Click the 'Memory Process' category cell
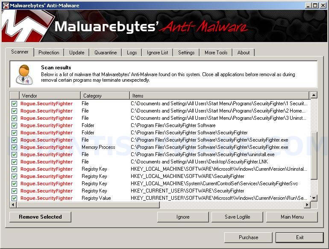The height and width of the screenshot is (249, 329). (x=98, y=147)
